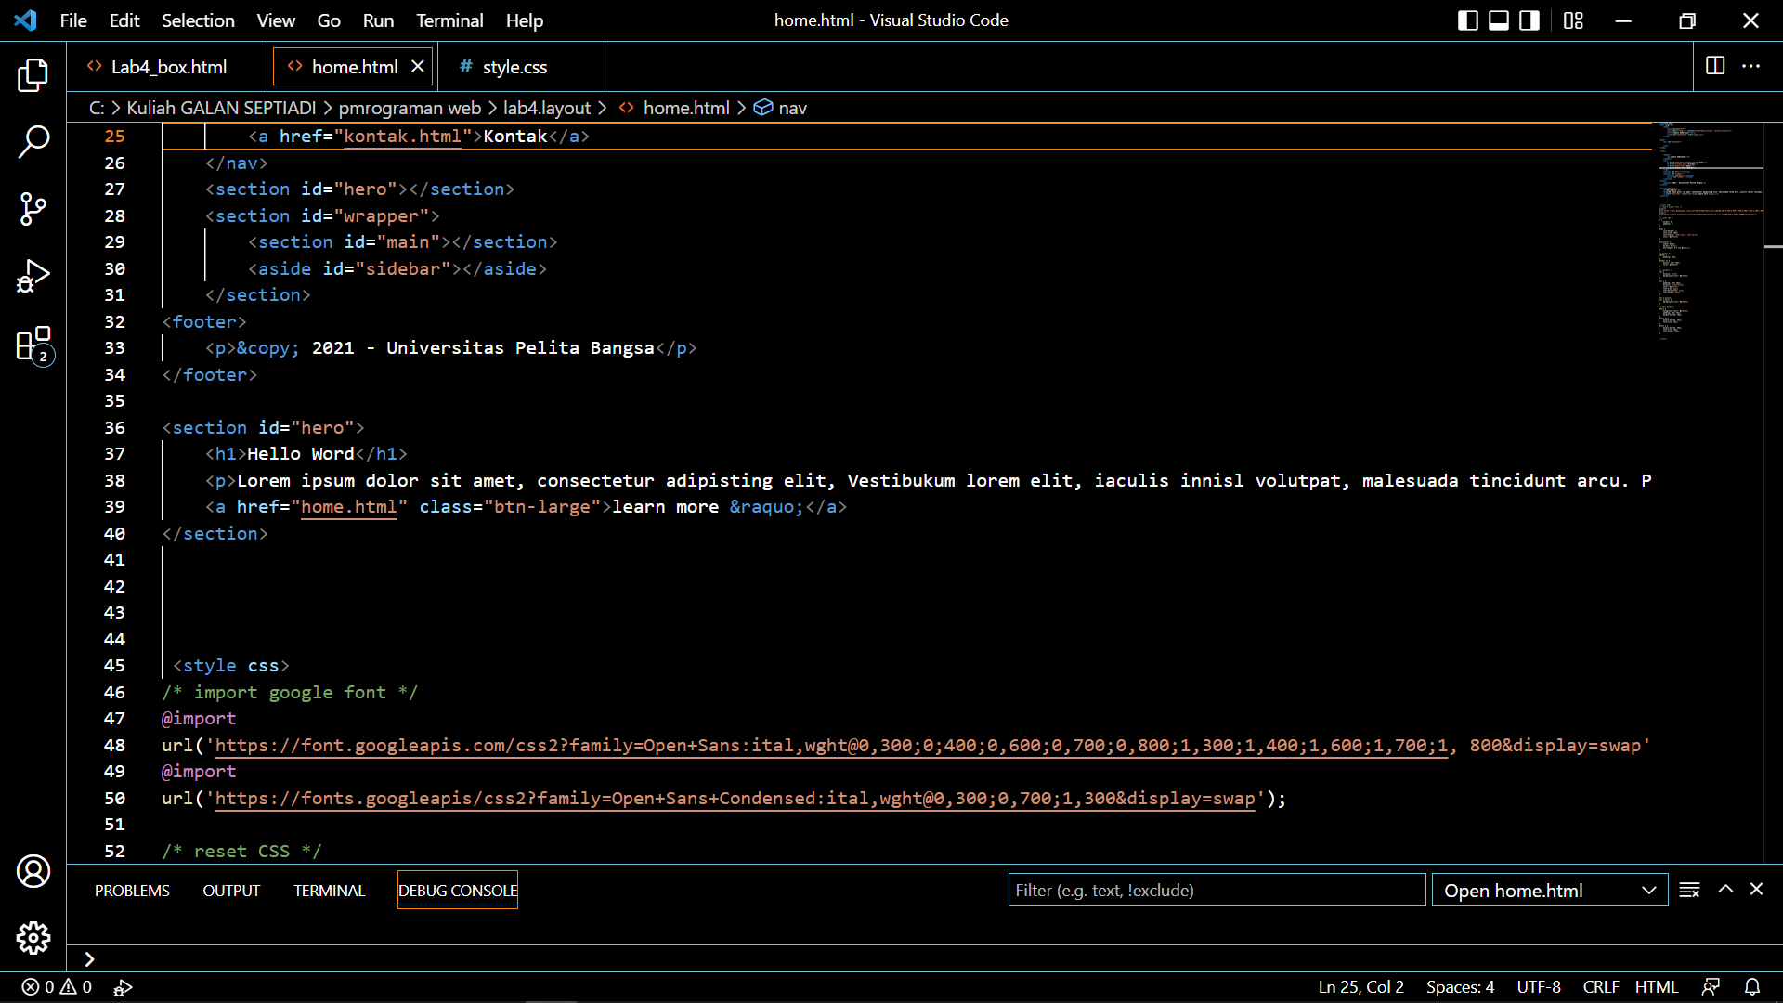This screenshot has height=1003, width=1783.
Task: Open the Extensions view with 2 updates
Action: point(33,345)
